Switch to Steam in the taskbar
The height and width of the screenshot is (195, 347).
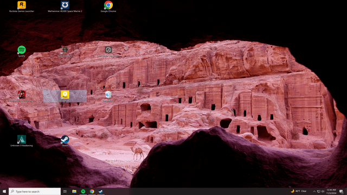(101, 191)
